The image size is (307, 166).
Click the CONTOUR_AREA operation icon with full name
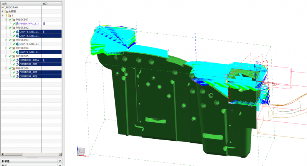pyautogui.click(x=17, y=60)
